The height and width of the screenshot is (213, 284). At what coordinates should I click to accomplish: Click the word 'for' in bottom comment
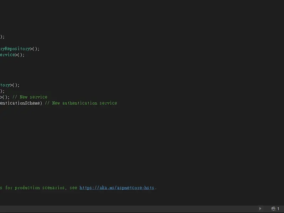point(9,188)
